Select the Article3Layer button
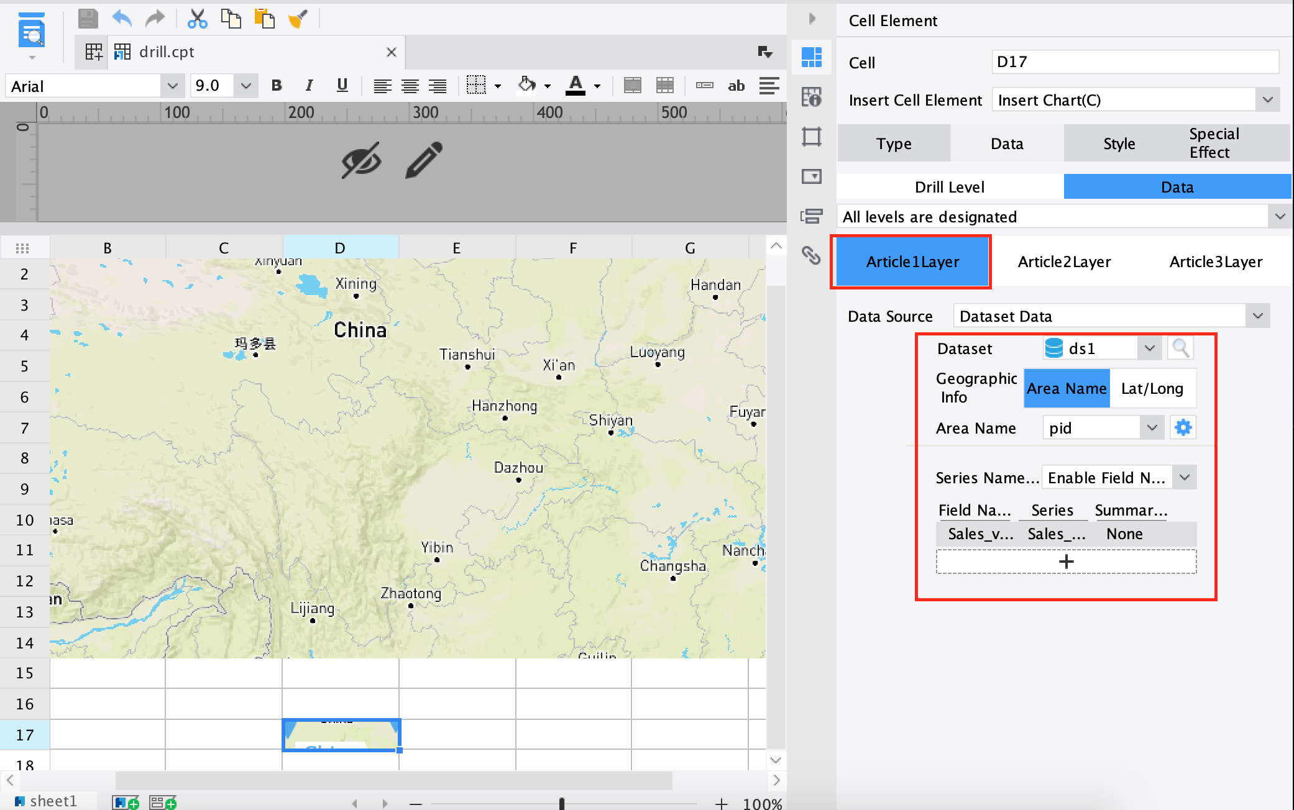This screenshot has height=810, width=1294. [1216, 262]
